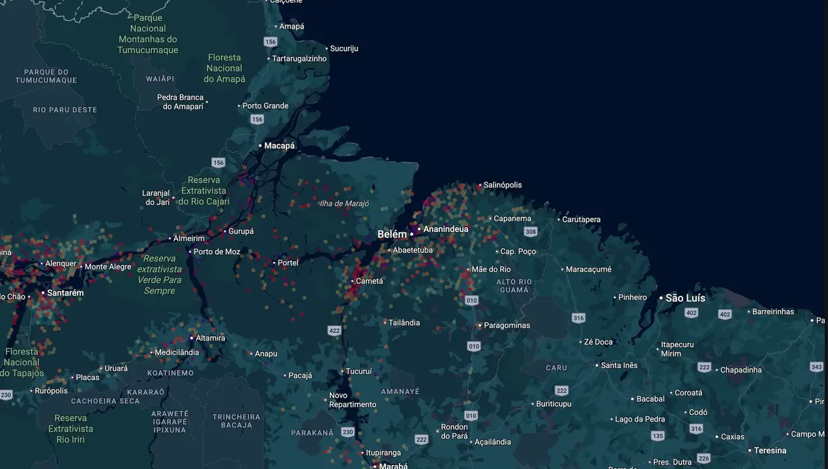The width and height of the screenshot is (828, 469).
Task: Click the Anapu town label
Action: click(x=266, y=354)
